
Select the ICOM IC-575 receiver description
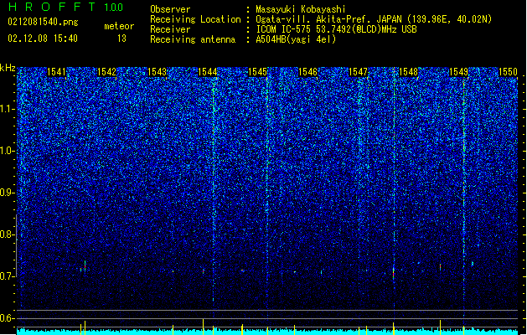point(337,29)
